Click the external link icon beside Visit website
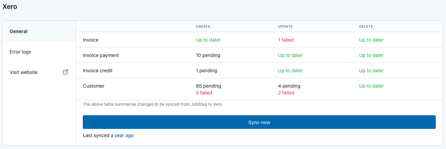Viewport: 446px width, 149px height. tap(65, 72)
